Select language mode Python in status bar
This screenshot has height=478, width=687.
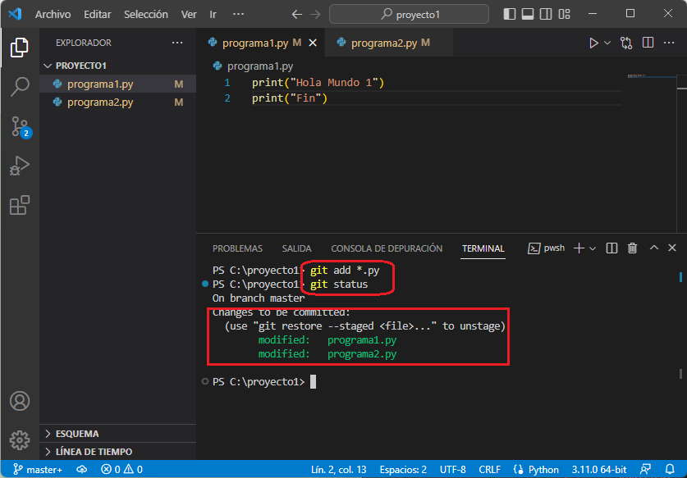(x=543, y=469)
